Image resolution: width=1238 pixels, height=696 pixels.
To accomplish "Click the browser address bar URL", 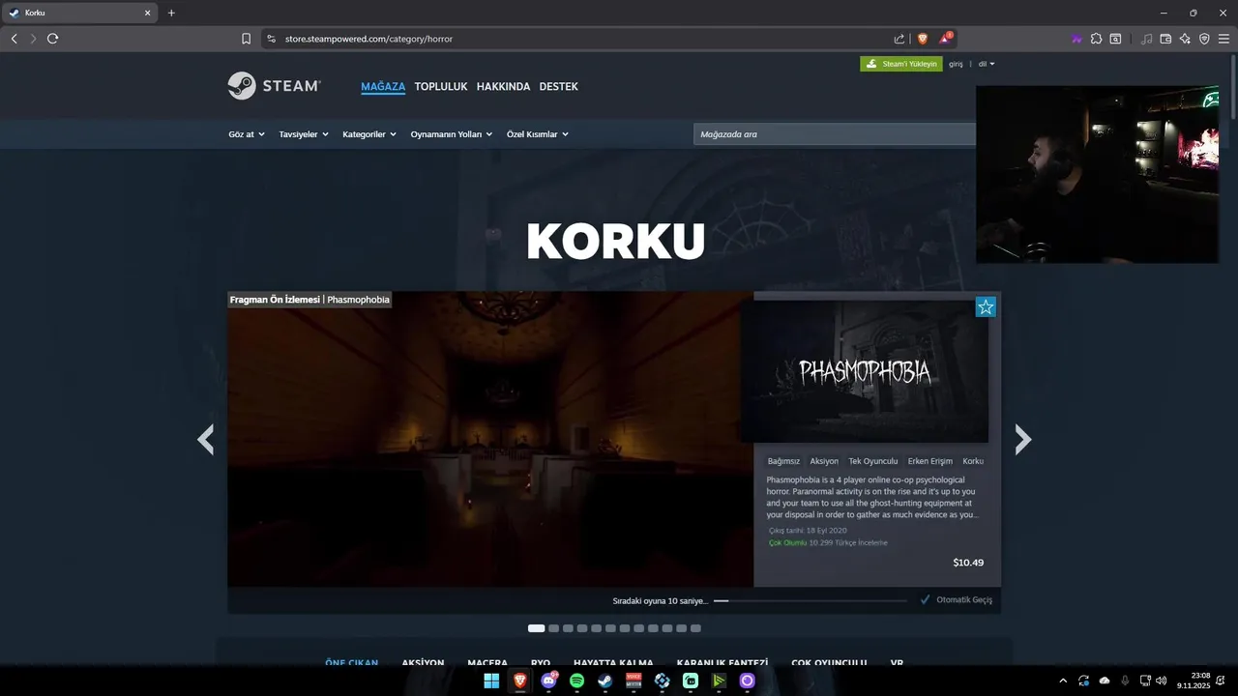I will pyautogui.click(x=368, y=39).
